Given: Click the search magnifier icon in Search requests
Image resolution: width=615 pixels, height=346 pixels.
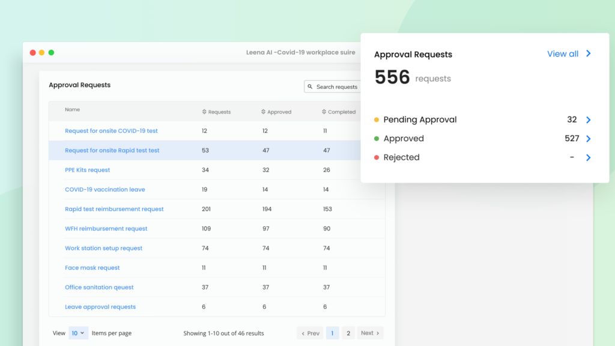Looking at the screenshot, I should click(x=309, y=86).
